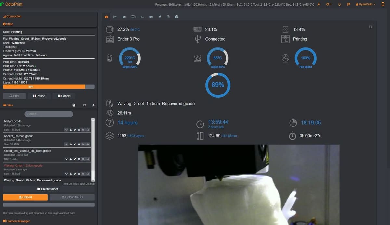390x225 pixels.
Task: Rename Rocket_Raccon.gcode with pencil icon
Action: click(x=75, y=144)
